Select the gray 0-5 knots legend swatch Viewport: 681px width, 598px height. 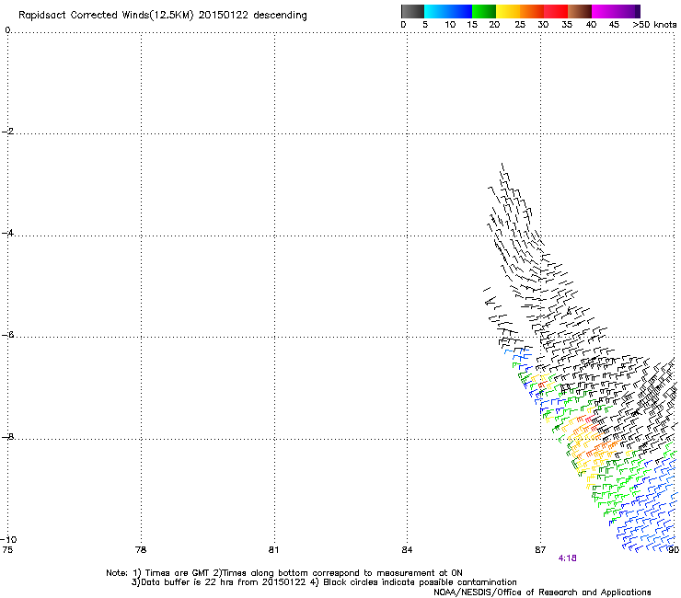pyautogui.click(x=412, y=11)
